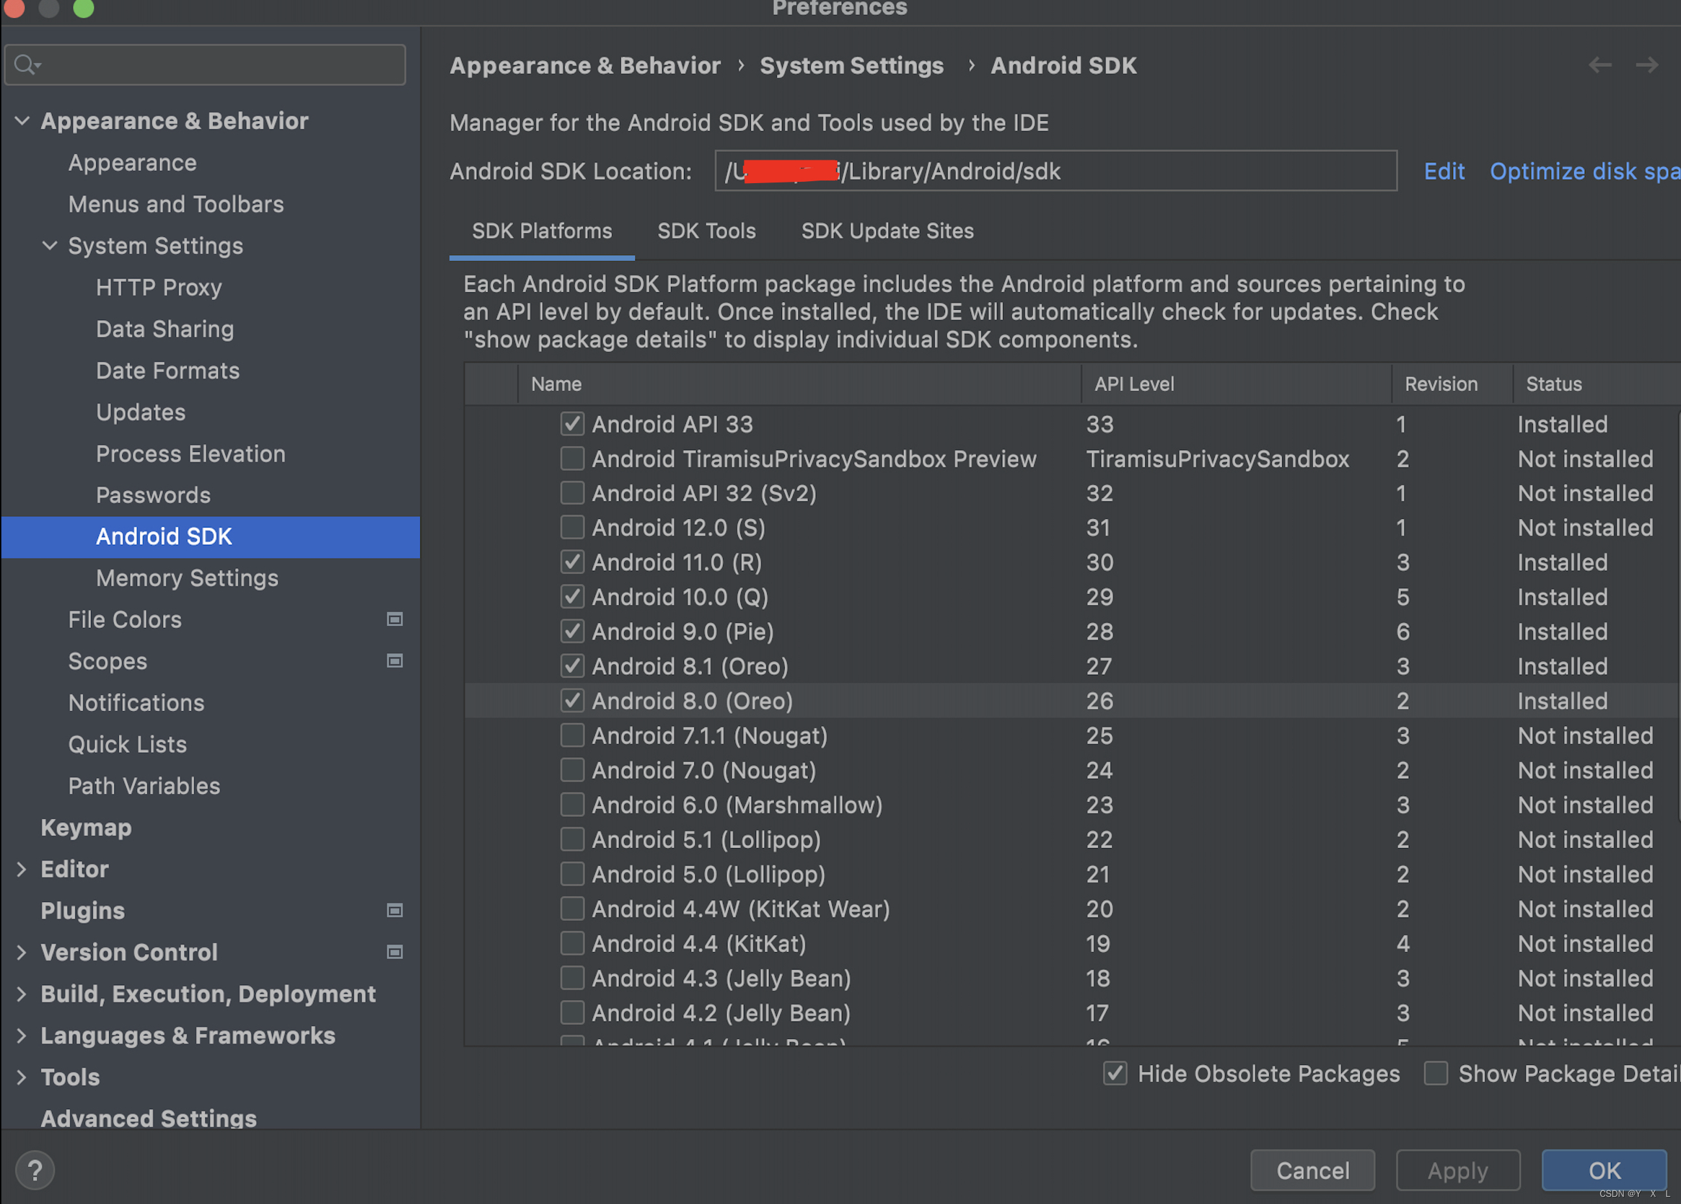
Task: Click the search magnifier icon in settings
Action: coord(27,65)
